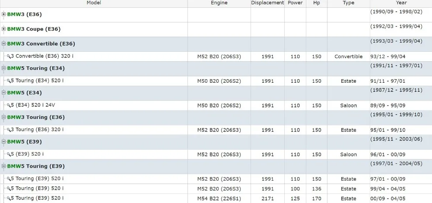Collapse the BMW5 (E39) node

tap(3, 142)
